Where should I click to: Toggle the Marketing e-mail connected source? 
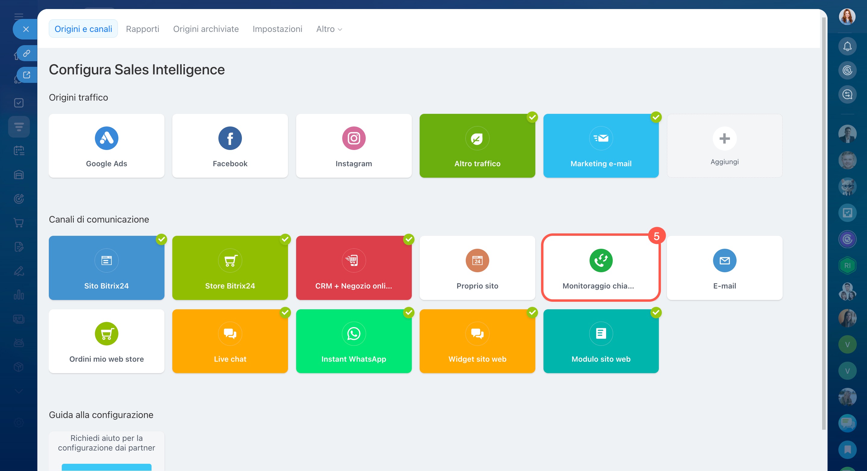point(600,146)
